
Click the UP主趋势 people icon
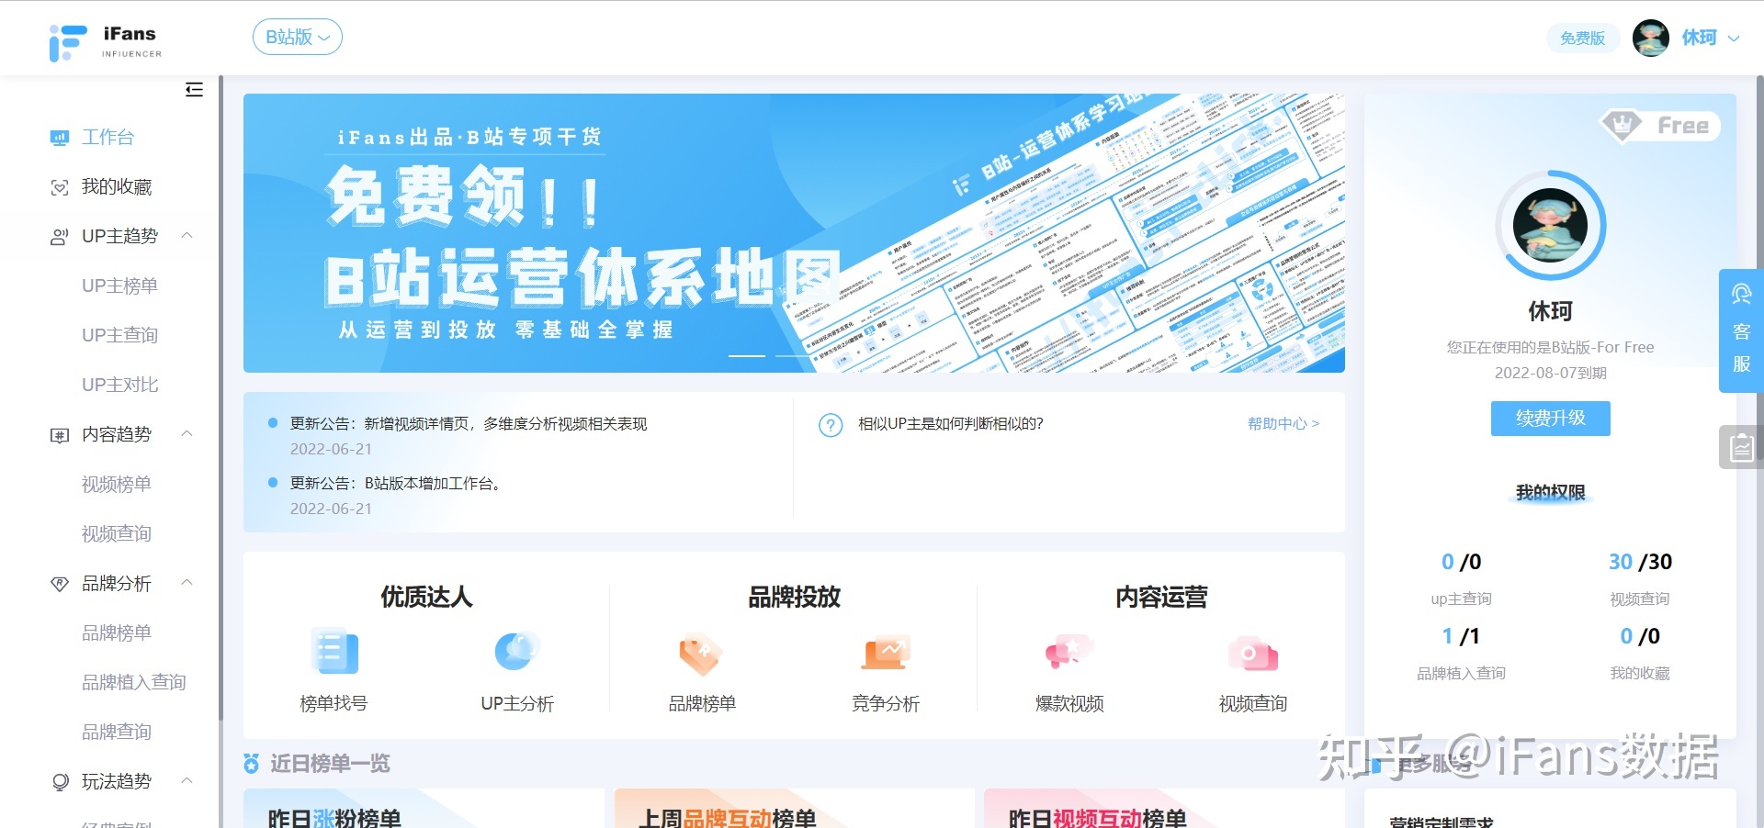(x=60, y=237)
